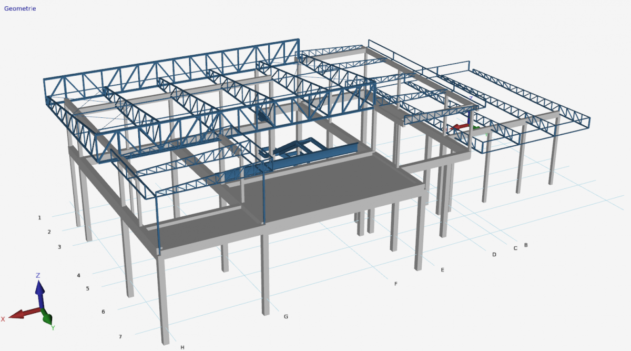Select the model origin coordinate gizmo

pos(463,126)
